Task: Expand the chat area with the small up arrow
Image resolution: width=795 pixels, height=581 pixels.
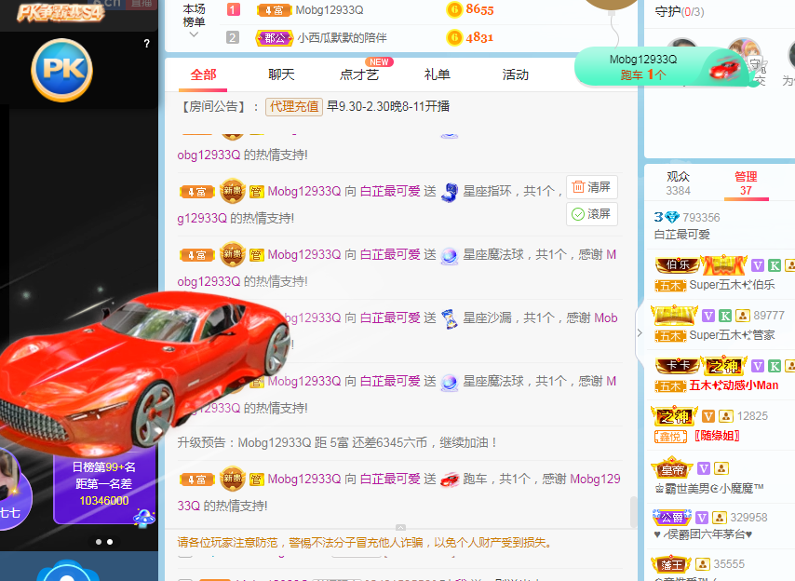Action: click(400, 527)
